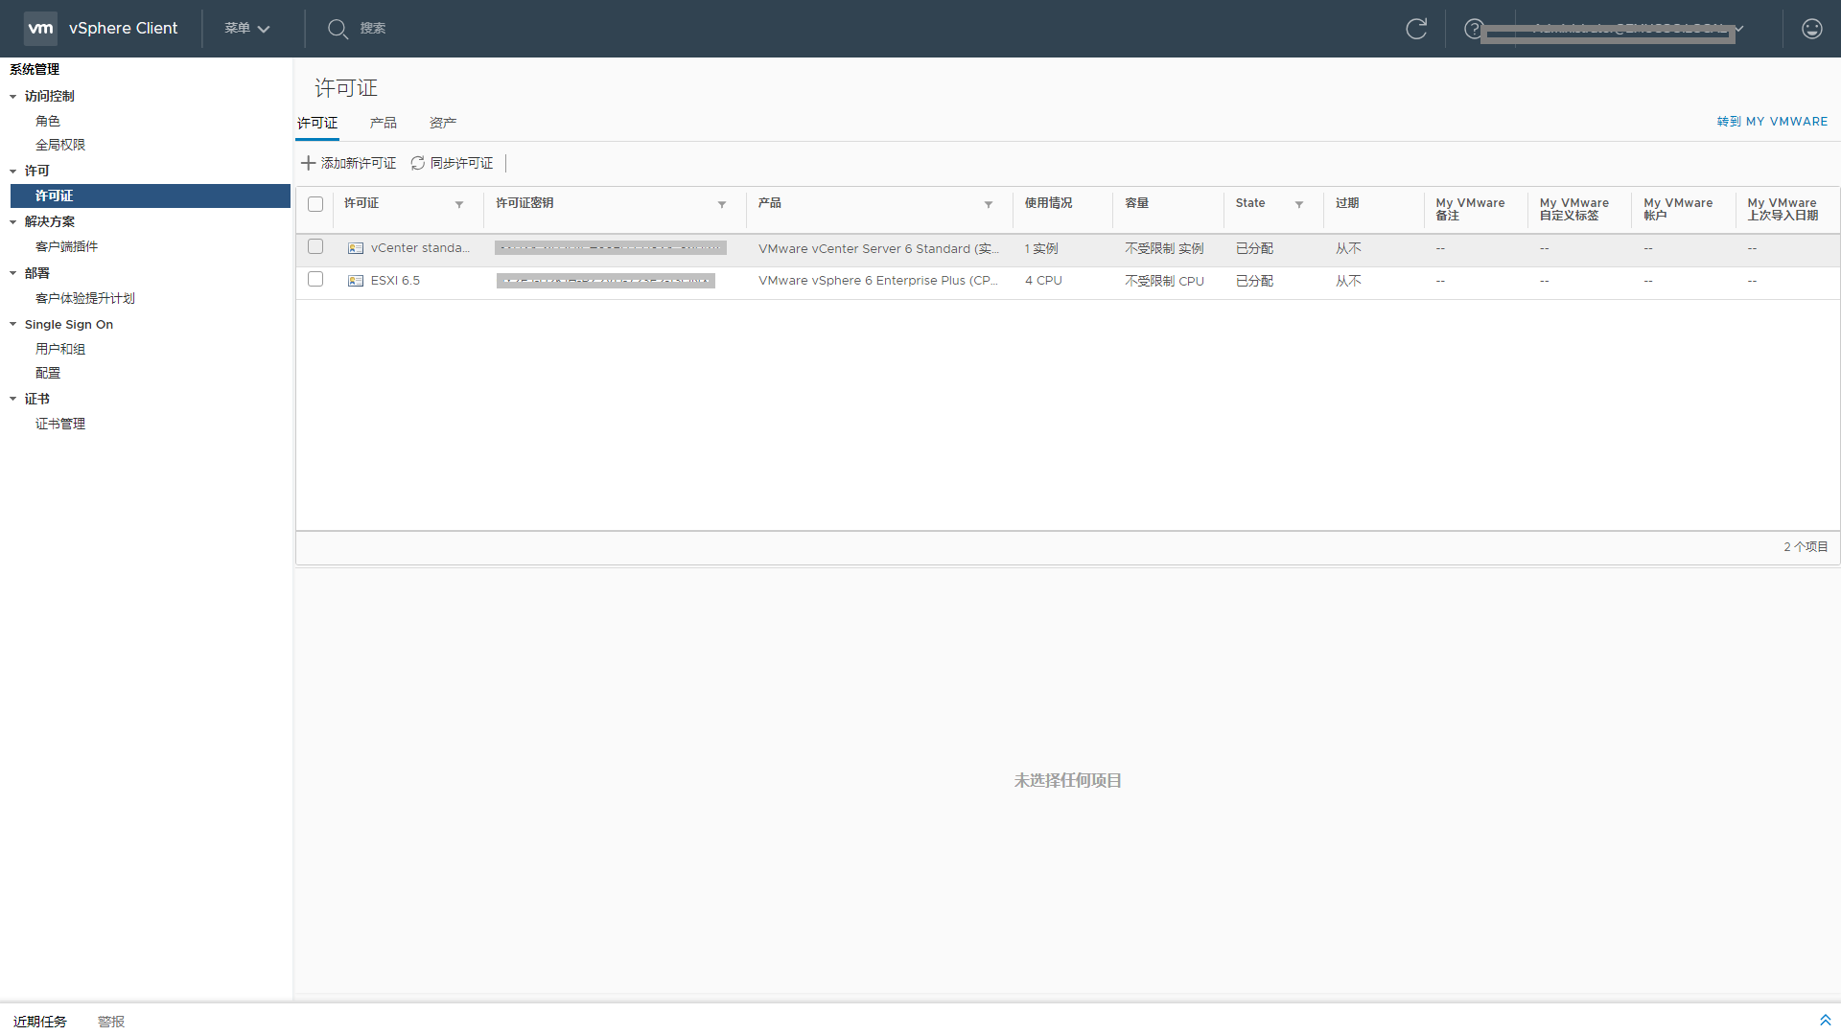Refresh the vSphere Client view
Screen dimensions: 1841x1035
pyautogui.click(x=1416, y=29)
